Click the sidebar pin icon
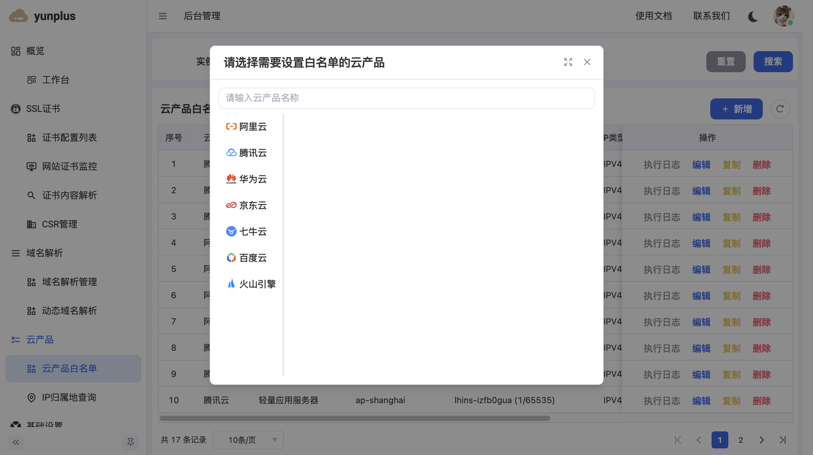The height and width of the screenshot is (455, 813). 130,442
